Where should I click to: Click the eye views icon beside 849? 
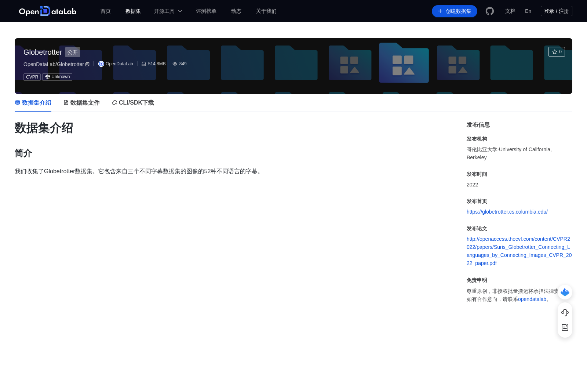click(175, 64)
